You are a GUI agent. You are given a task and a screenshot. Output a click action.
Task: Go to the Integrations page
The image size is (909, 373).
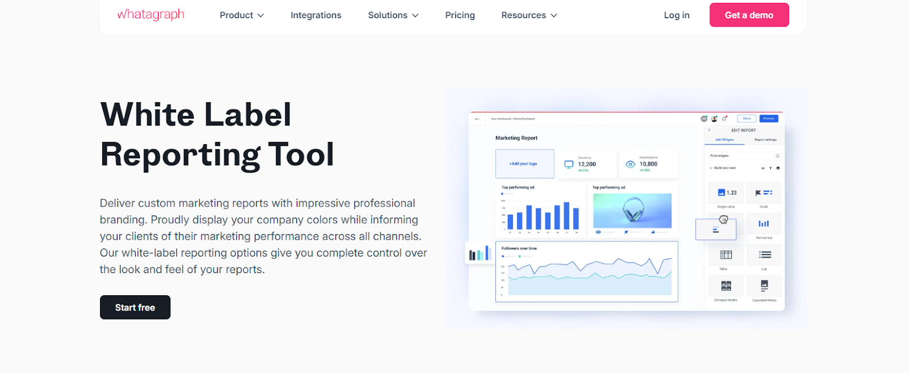coord(316,15)
